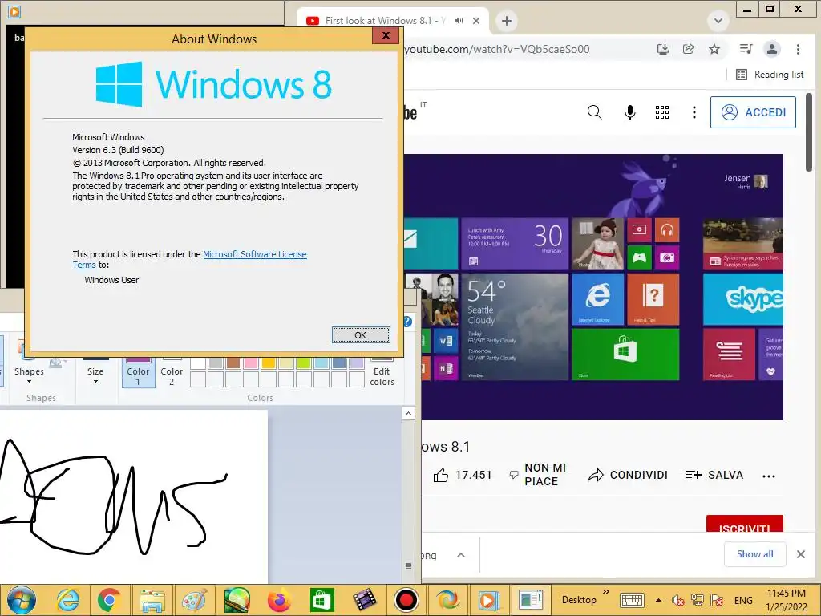Open the Reading list

click(770, 75)
